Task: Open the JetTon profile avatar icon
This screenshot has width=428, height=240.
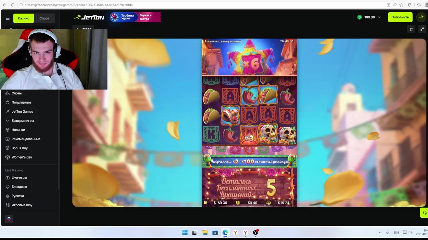Action: click(421, 17)
